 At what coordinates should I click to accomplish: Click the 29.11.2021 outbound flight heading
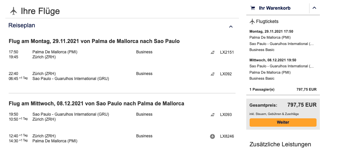(94, 41)
